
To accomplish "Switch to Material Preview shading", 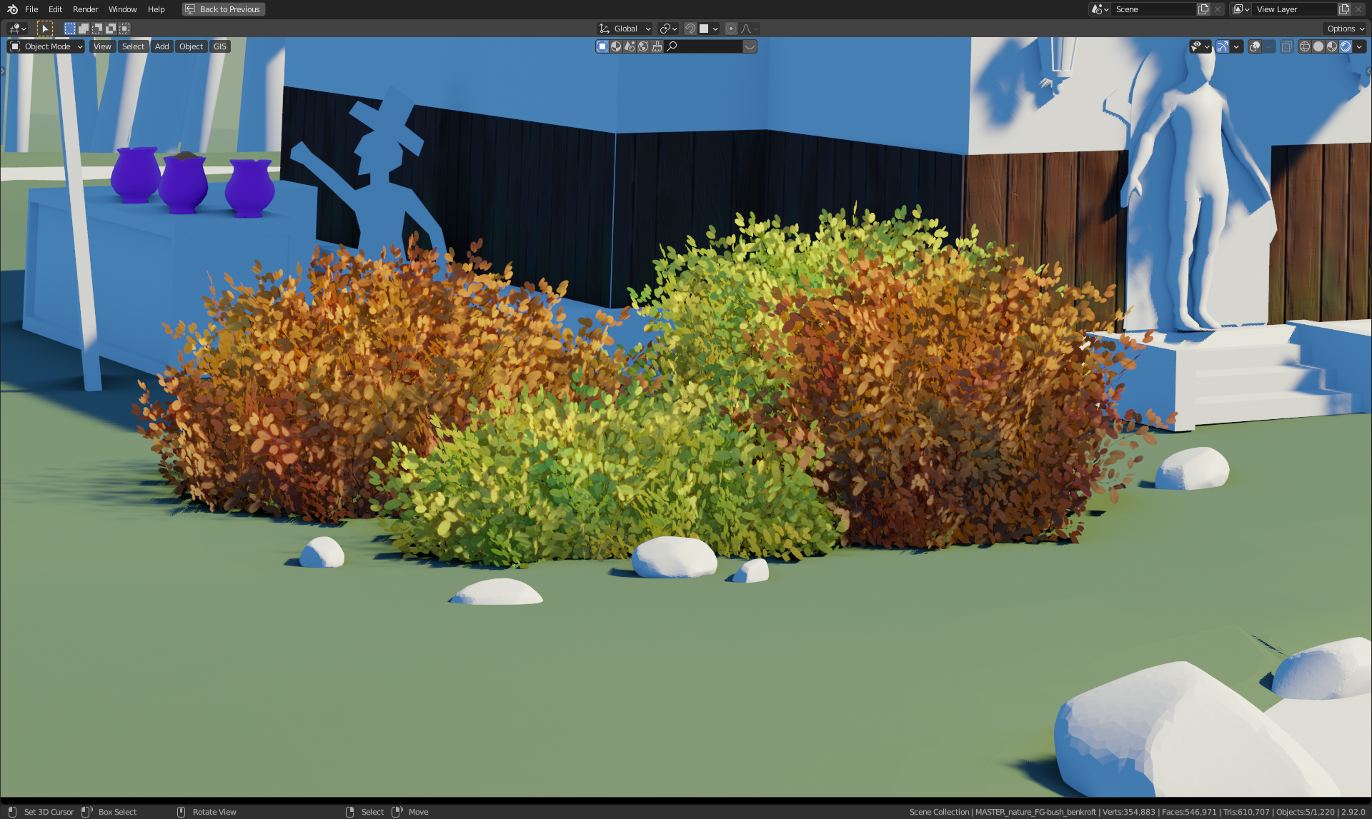I will (x=1332, y=46).
